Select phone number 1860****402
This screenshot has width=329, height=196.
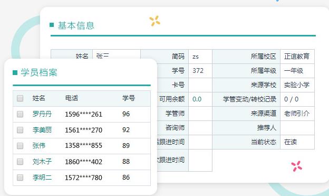click(83, 162)
